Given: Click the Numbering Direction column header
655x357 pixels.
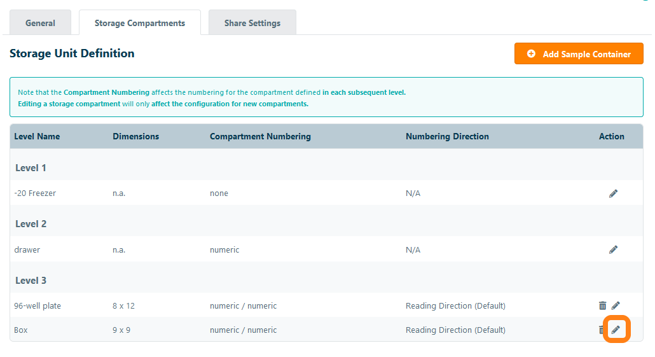Looking at the screenshot, I should coord(447,136).
